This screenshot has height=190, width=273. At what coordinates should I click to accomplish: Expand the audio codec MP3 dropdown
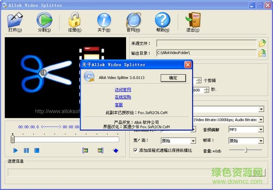(x=261, y=130)
